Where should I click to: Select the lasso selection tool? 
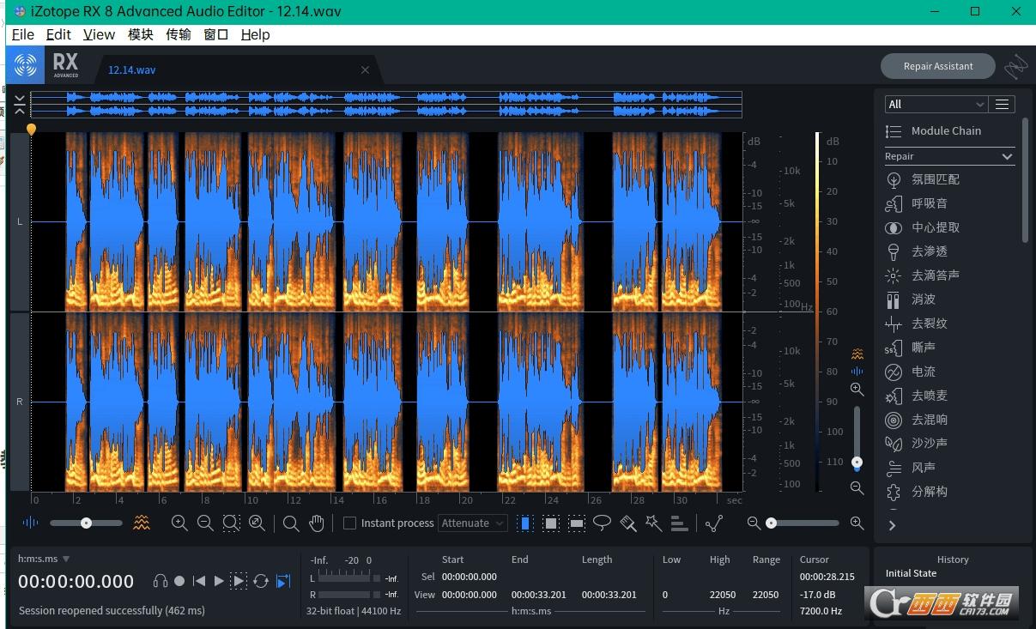603,523
